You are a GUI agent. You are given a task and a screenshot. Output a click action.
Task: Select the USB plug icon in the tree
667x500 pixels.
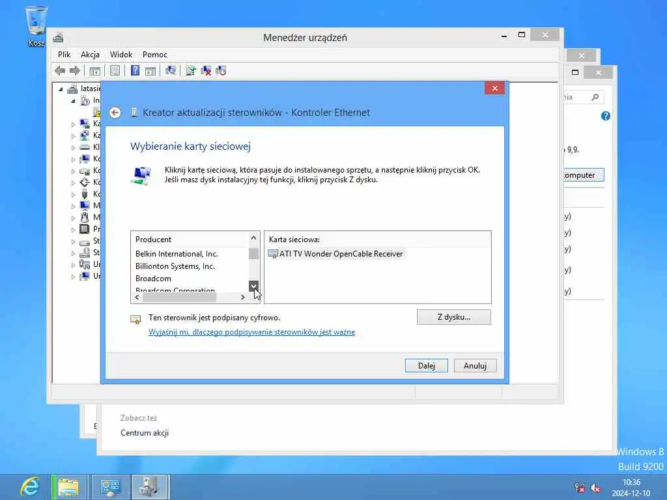85,194
